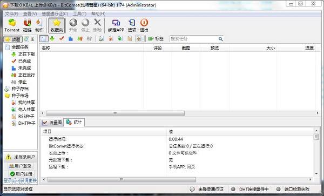Click clock torrent-archive icon in filter toolbar
324x196 pixels.
point(101,39)
